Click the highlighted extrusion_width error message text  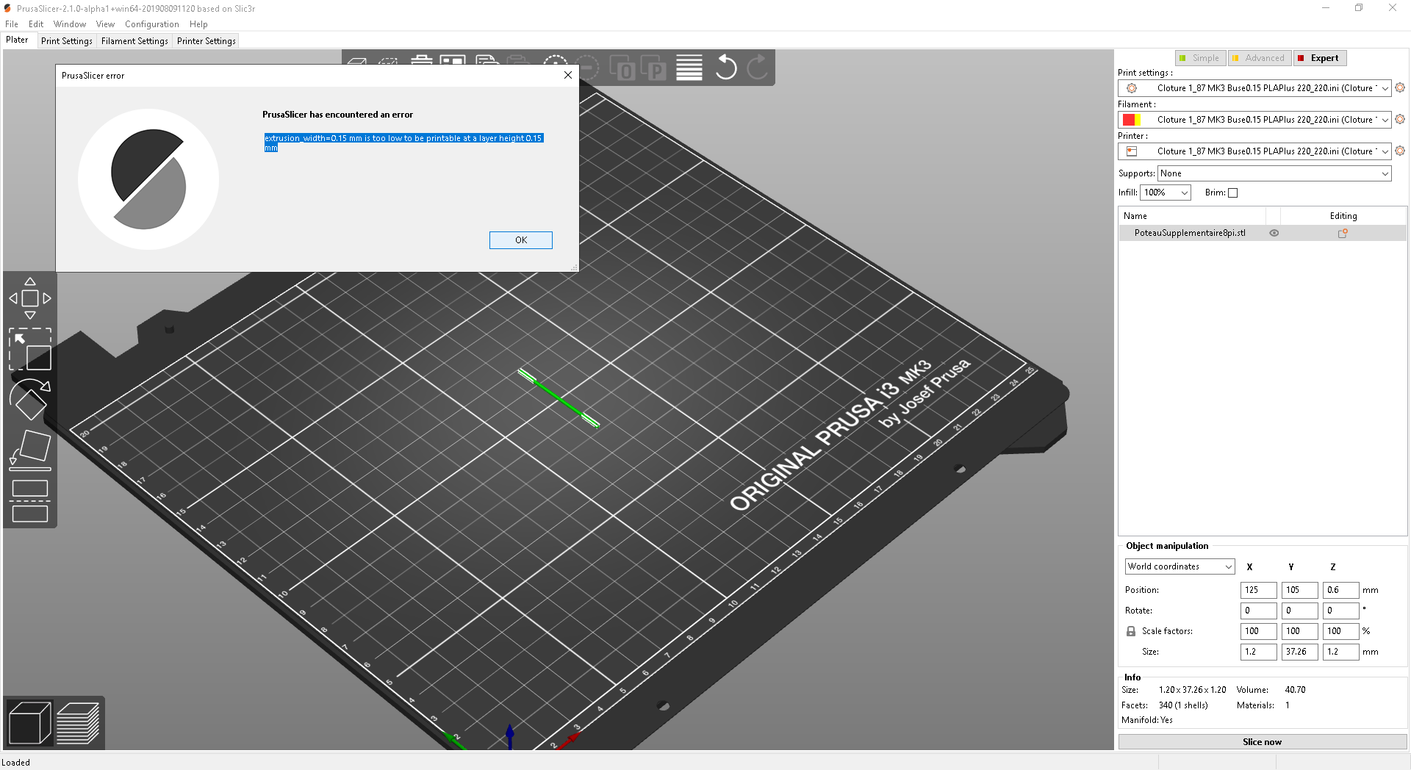point(403,143)
